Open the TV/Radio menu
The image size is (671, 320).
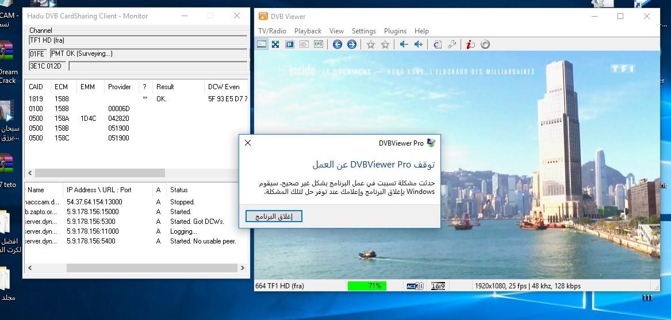pyautogui.click(x=272, y=31)
